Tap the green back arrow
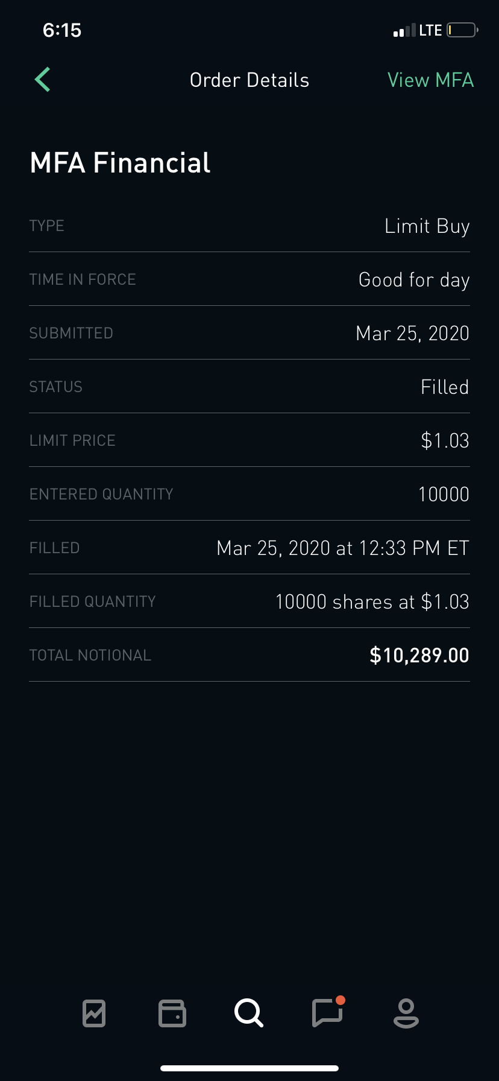 click(x=42, y=80)
